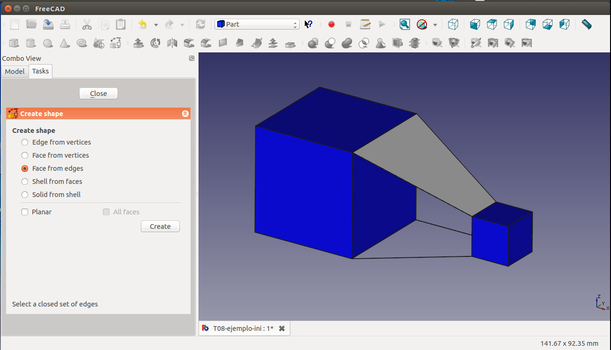Select the axonometric view cube icon
Screen dimensions: 611x350
(x=453, y=24)
